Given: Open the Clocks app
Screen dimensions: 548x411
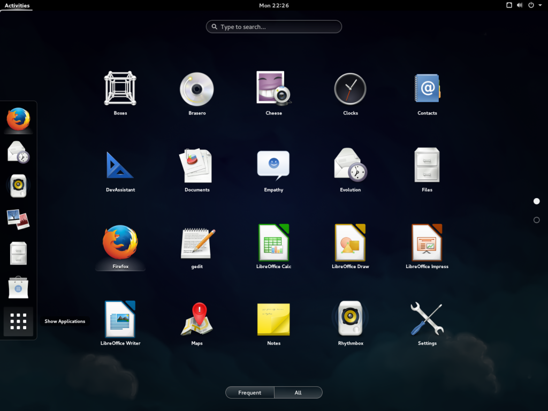Looking at the screenshot, I should (350, 88).
